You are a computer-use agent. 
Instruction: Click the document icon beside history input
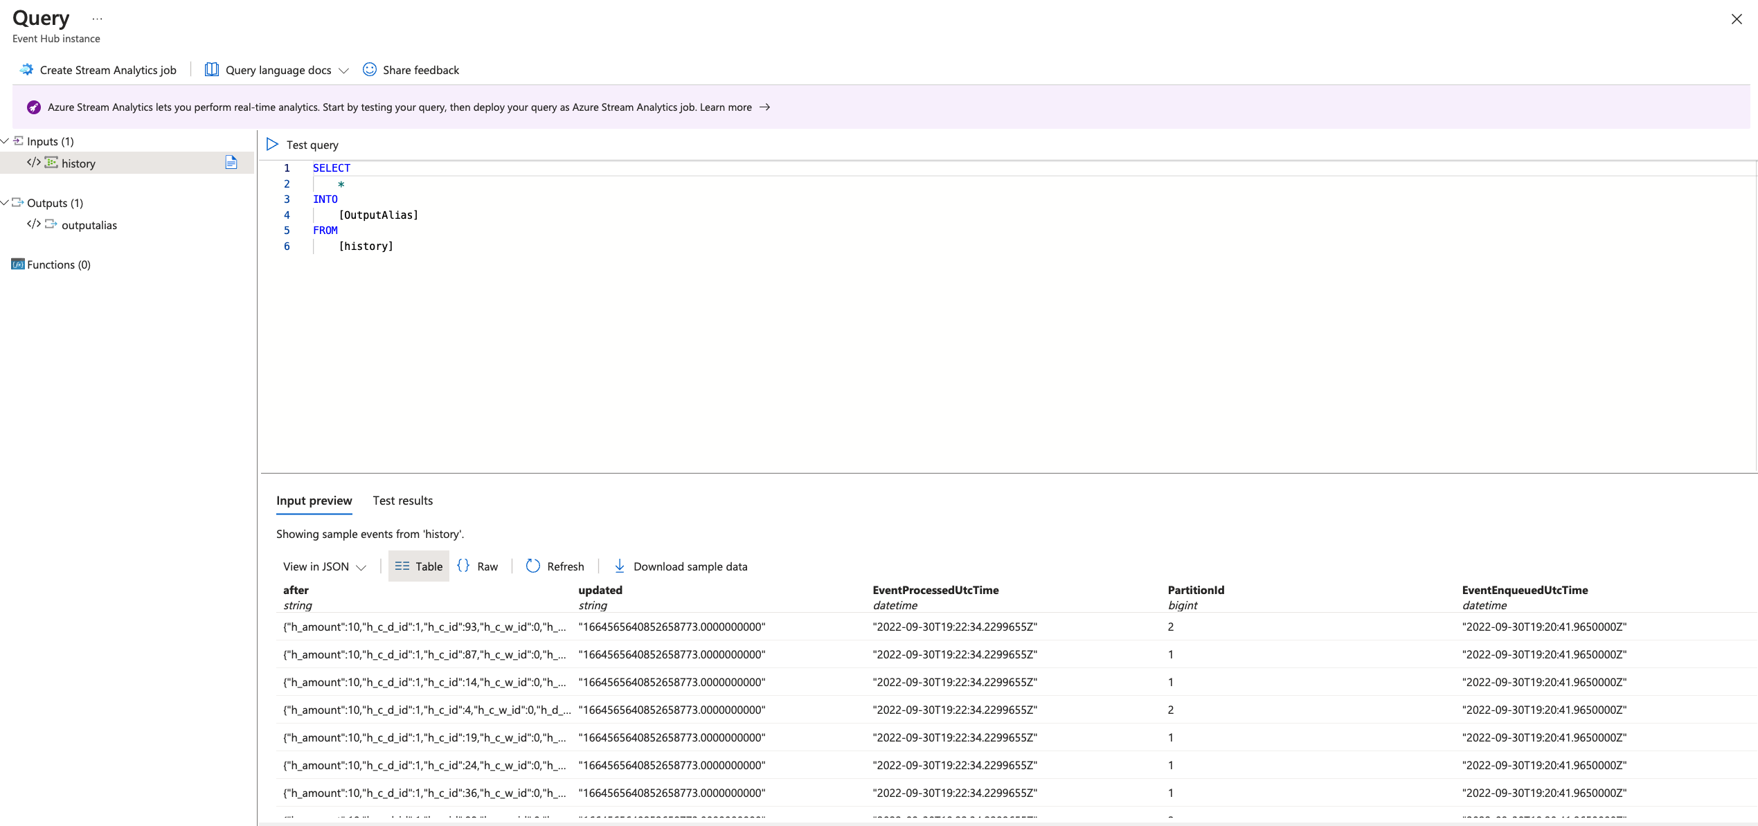click(231, 163)
